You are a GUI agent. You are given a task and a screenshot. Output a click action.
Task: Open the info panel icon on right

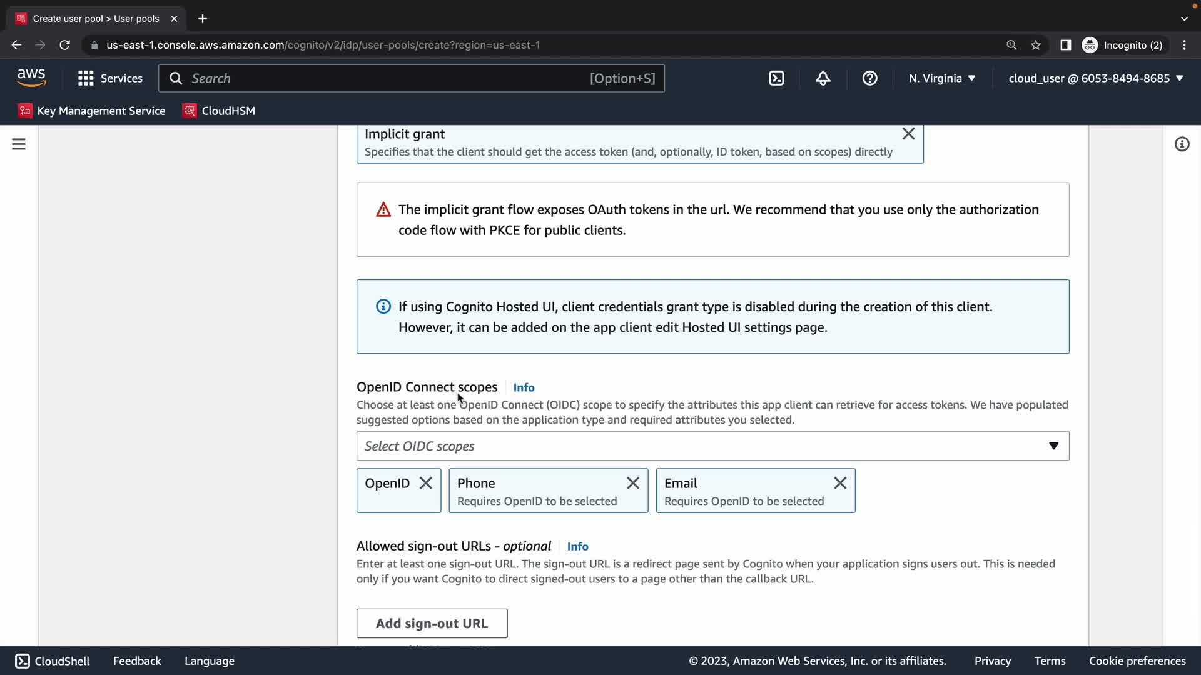point(1182,144)
